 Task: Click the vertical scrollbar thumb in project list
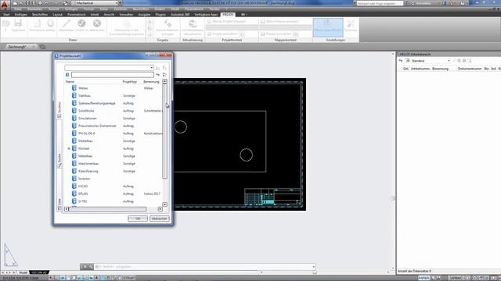coord(165,131)
